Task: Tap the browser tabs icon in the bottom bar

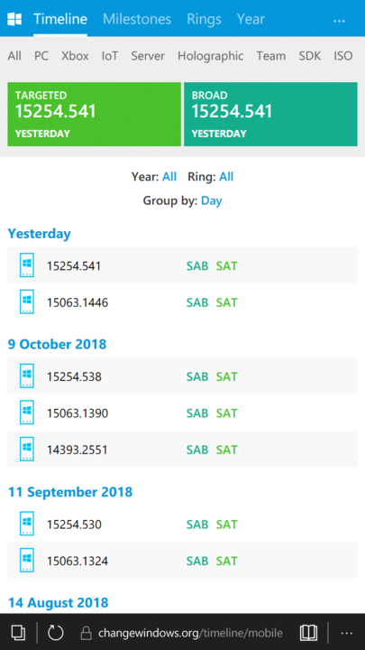Action: pyautogui.click(x=18, y=633)
